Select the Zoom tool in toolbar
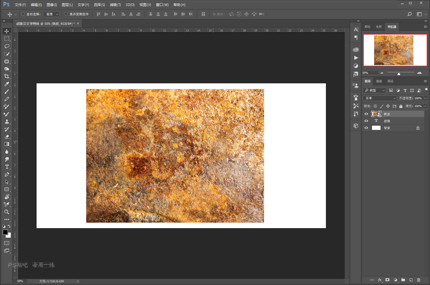This screenshot has height=285, width=430. [x=7, y=211]
